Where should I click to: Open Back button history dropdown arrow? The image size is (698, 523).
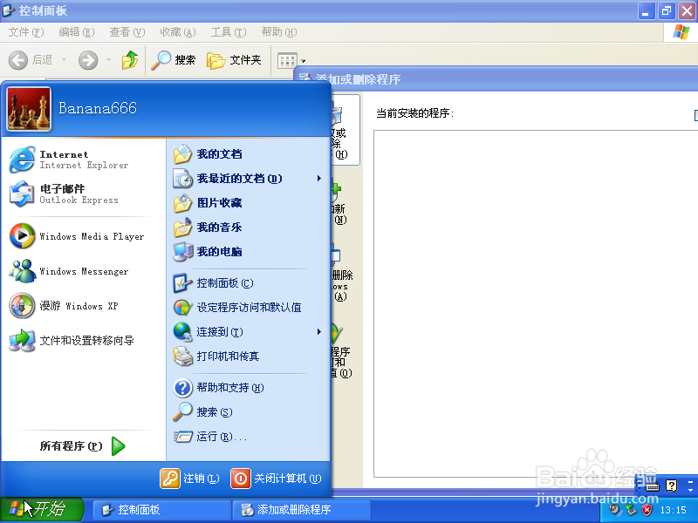tap(64, 59)
